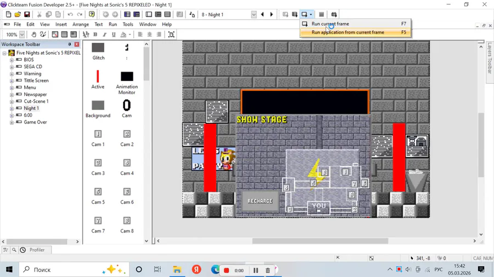Expand the Tittle Screen frame node
Viewport: 494px width, 277px height.
point(12,80)
